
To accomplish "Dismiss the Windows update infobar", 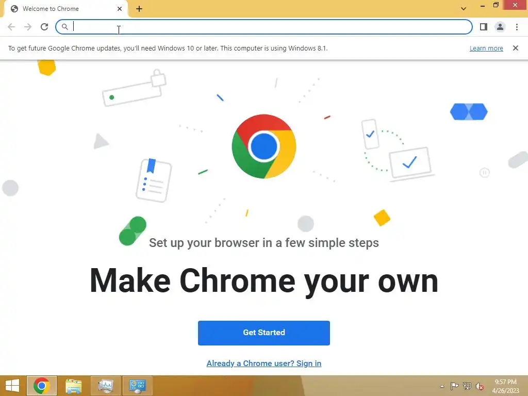I will click(515, 48).
